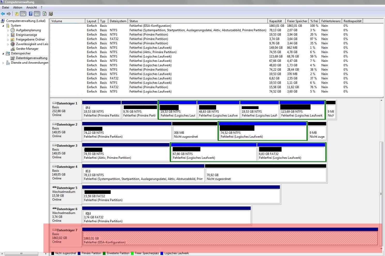Select the Aufgabenplanung clock icon
Screen dimensions: 385x256
pyautogui.click(x=13, y=30)
